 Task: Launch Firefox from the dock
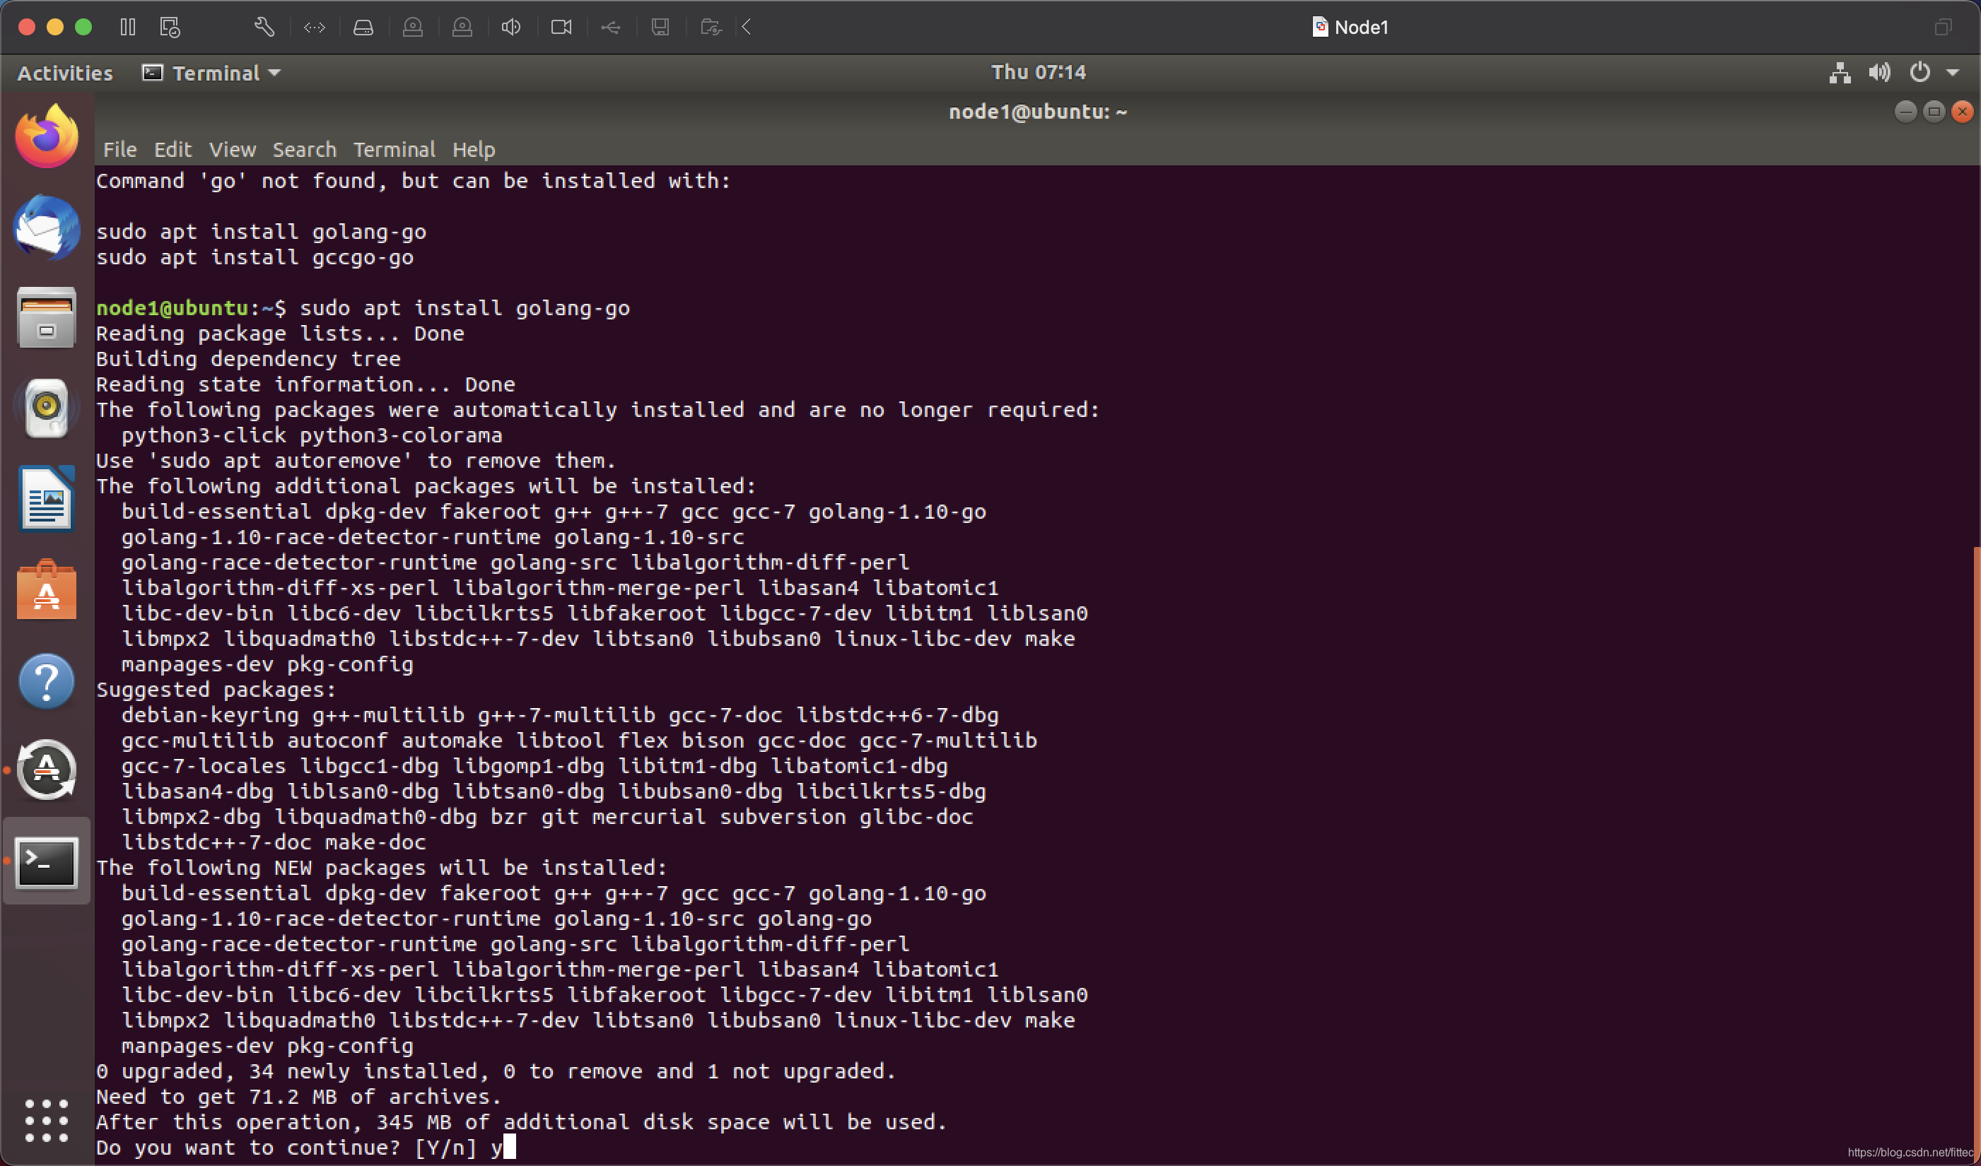[47, 136]
